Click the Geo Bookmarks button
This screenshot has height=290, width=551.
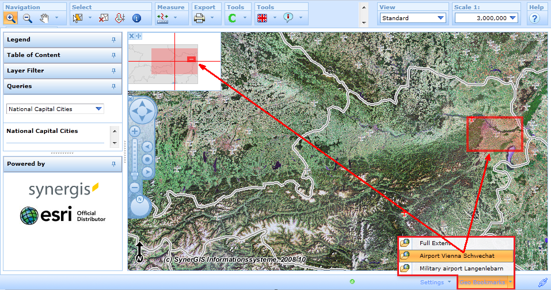click(485, 282)
